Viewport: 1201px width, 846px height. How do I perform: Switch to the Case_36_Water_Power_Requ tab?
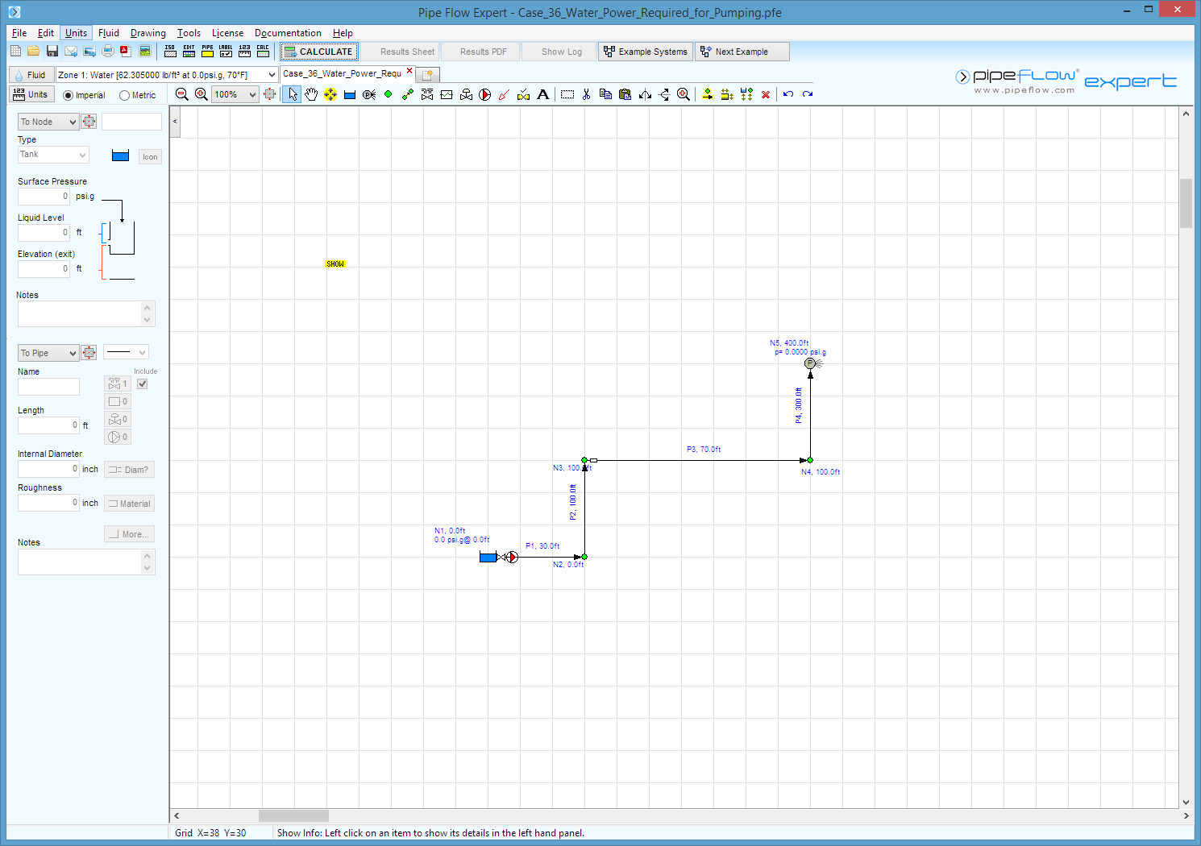[342, 73]
